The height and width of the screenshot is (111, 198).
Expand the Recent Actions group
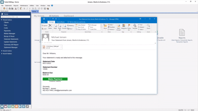coord(2,51)
